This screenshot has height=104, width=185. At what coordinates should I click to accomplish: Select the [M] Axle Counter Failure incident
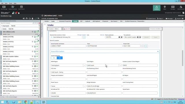[20, 57]
